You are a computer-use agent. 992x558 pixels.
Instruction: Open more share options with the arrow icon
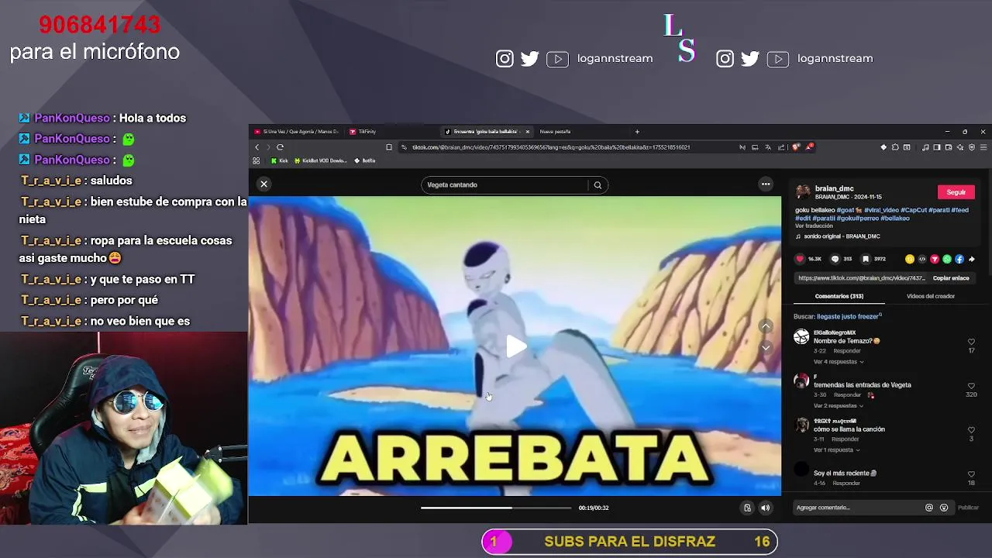971,259
